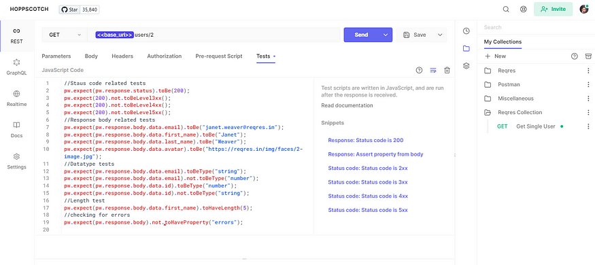Switch to the Parameters tab

click(56, 56)
